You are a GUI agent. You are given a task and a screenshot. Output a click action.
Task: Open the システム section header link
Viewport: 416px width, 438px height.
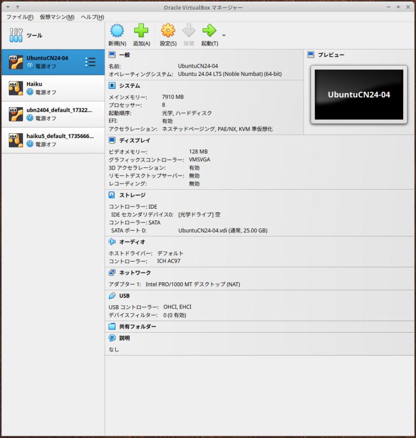point(130,86)
